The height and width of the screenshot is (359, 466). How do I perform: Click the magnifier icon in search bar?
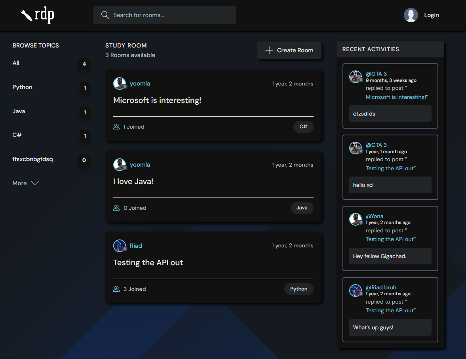(x=105, y=15)
